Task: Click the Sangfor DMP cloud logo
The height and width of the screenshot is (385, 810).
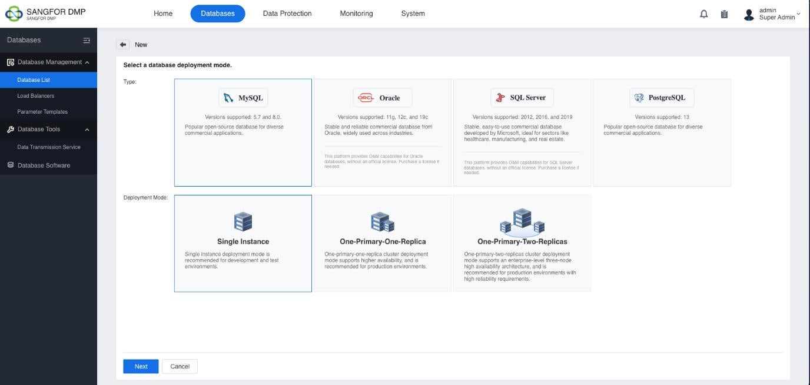Action: click(x=14, y=14)
